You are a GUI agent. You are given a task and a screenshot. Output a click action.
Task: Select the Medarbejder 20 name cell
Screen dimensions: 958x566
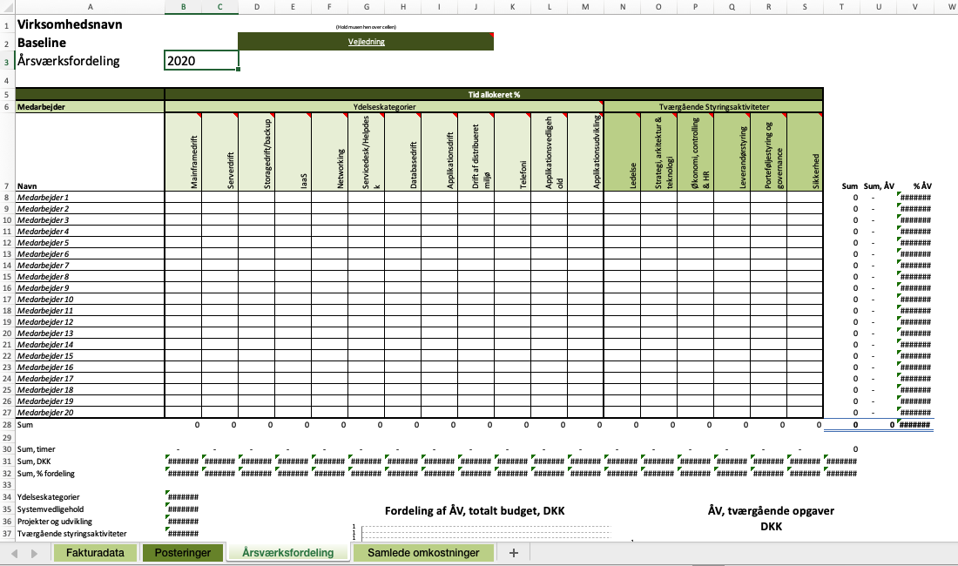coord(90,413)
